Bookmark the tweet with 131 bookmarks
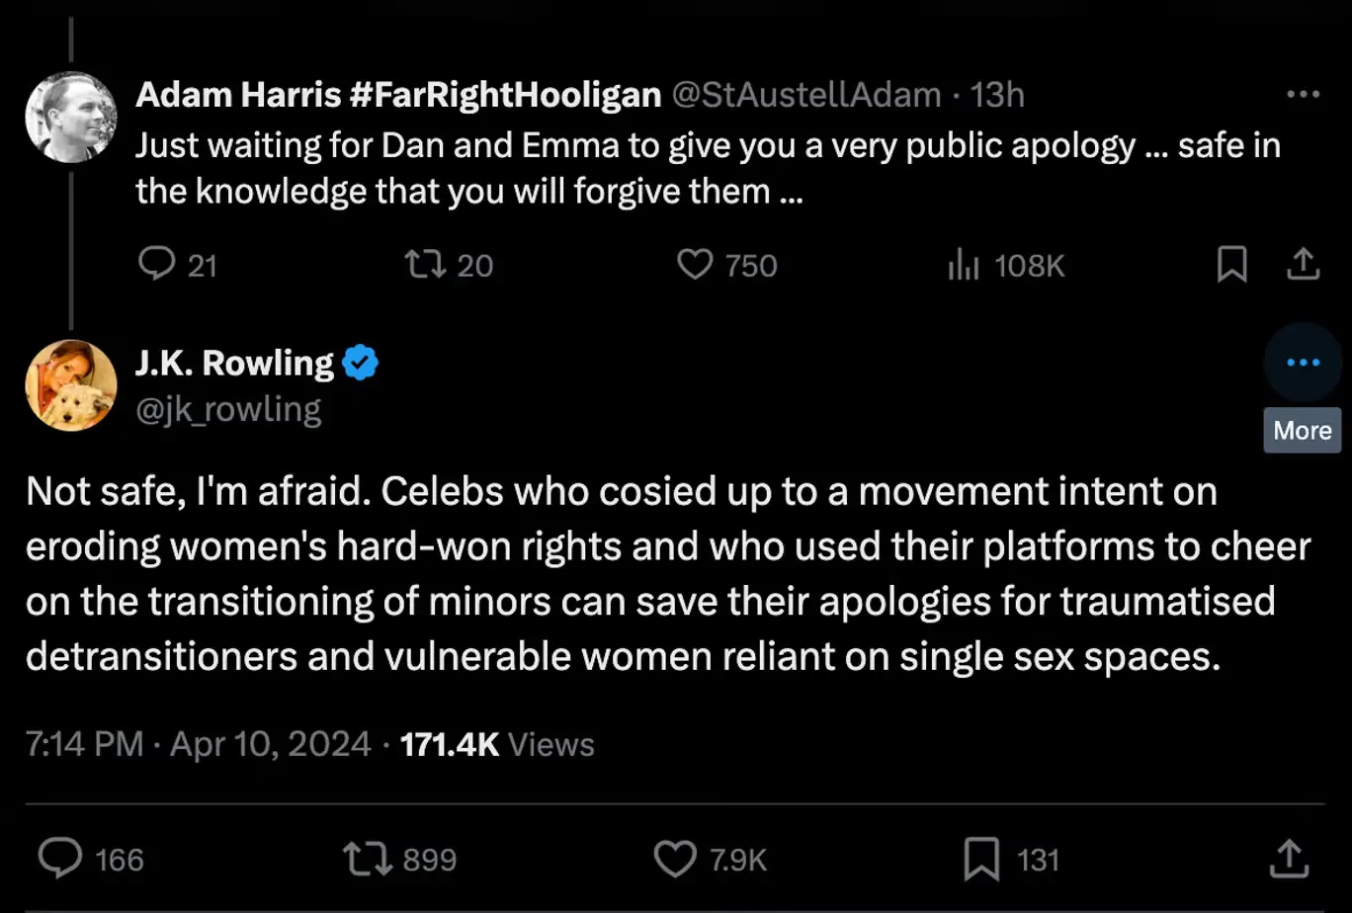 tap(982, 859)
